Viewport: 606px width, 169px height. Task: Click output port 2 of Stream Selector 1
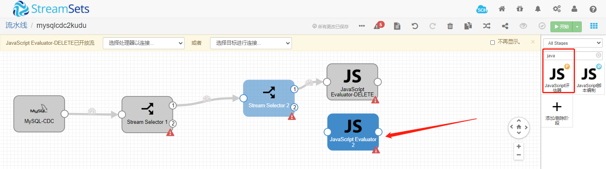coord(173,123)
